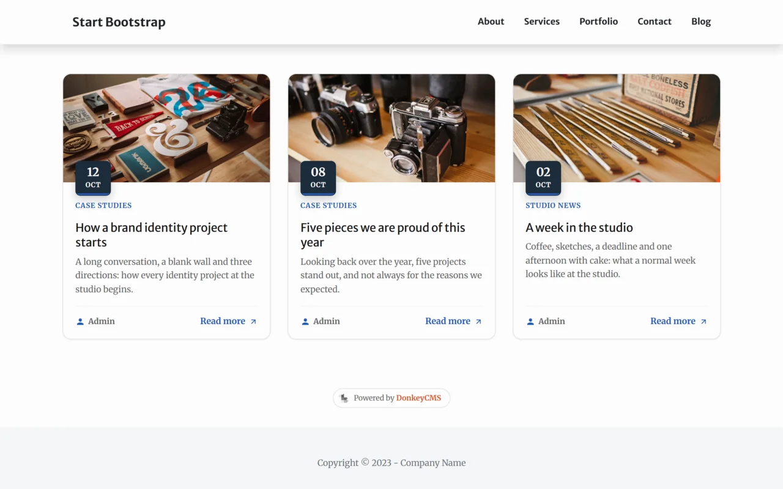Screen dimensions: 783x489
Task: Click the excerpt starting 'A long conversation'
Action: coord(165,275)
